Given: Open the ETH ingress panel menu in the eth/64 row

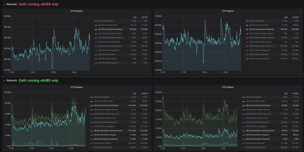Looking at the screenshot, I should coord(77,11).
